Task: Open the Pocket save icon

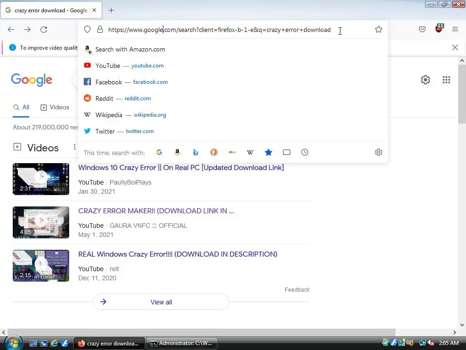Action: (422, 29)
